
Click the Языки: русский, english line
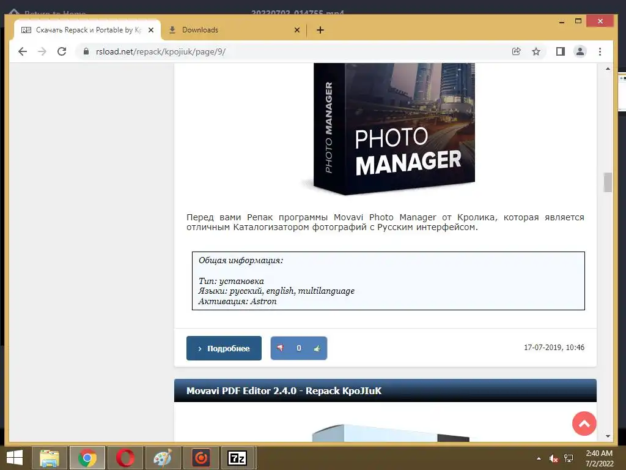pos(276,291)
